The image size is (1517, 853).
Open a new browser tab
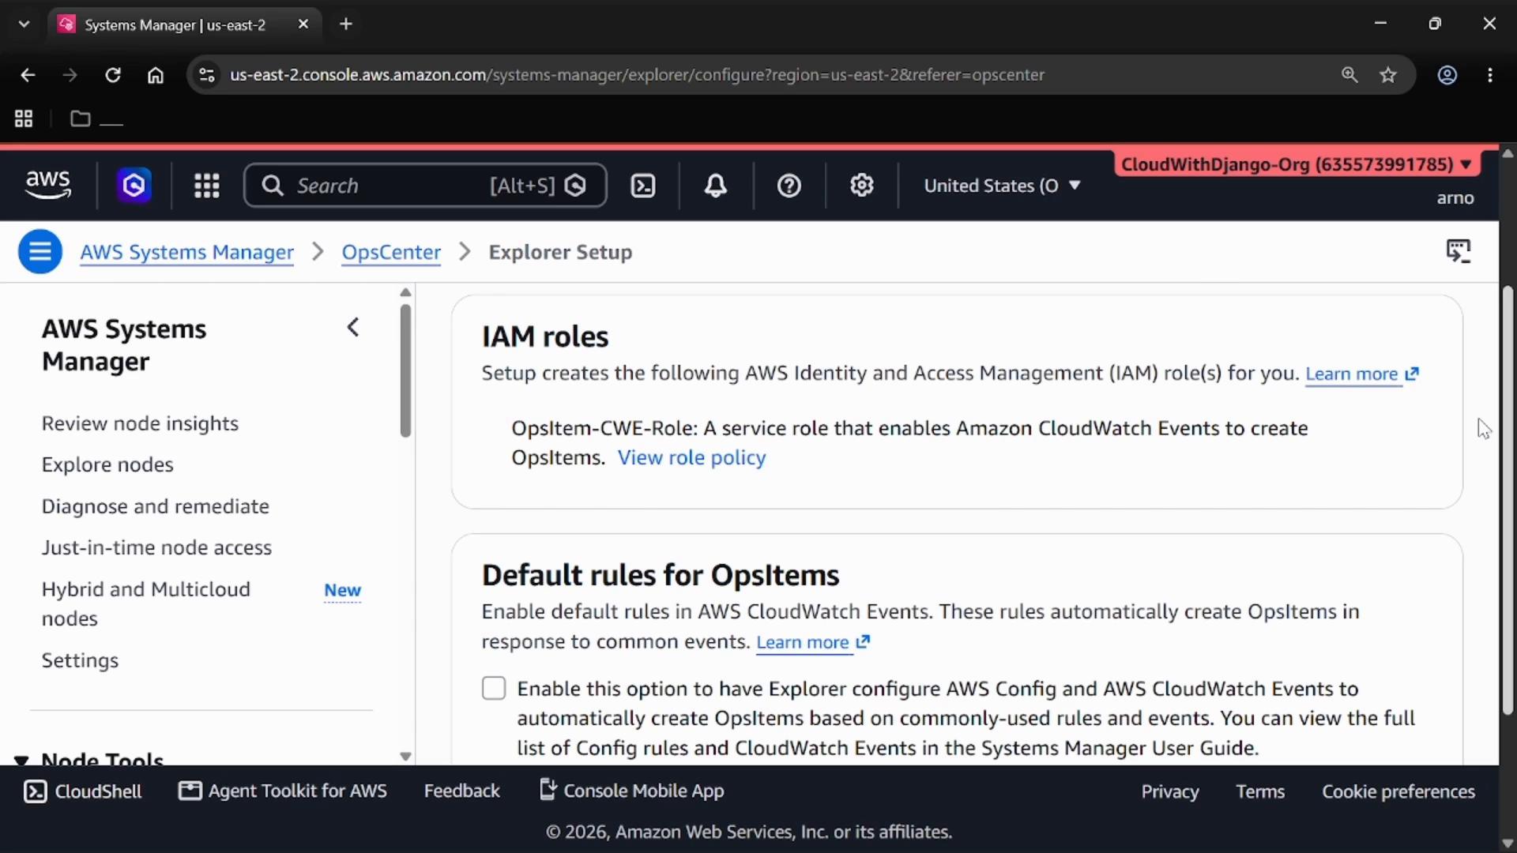coord(346,24)
